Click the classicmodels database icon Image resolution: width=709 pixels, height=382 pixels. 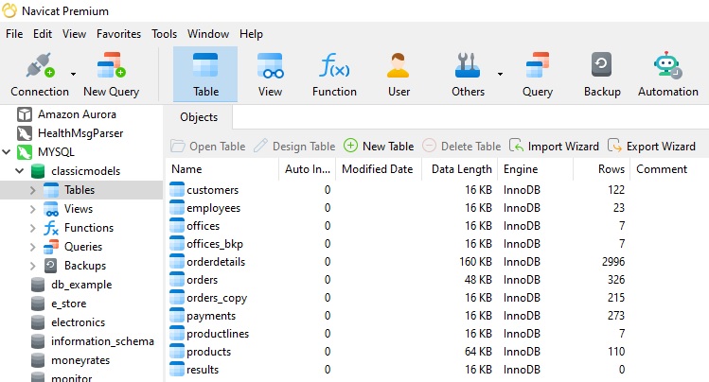[38, 171]
